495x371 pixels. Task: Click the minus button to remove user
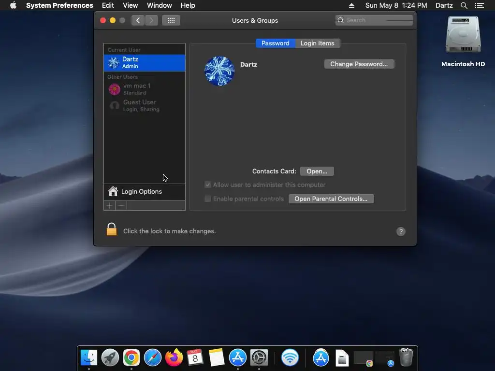pyautogui.click(x=121, y=206)
